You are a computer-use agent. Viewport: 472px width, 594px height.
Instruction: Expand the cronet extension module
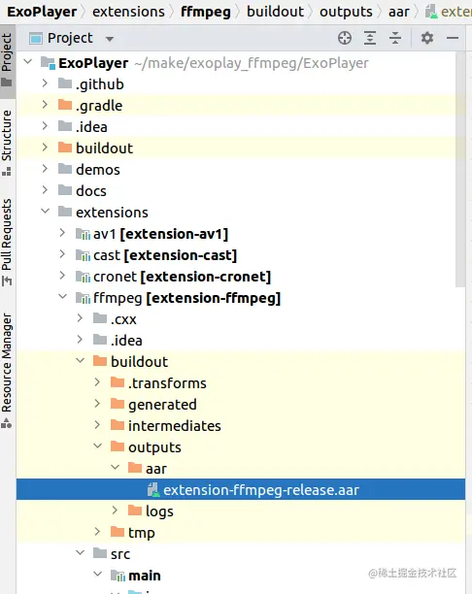click(62, 276)
